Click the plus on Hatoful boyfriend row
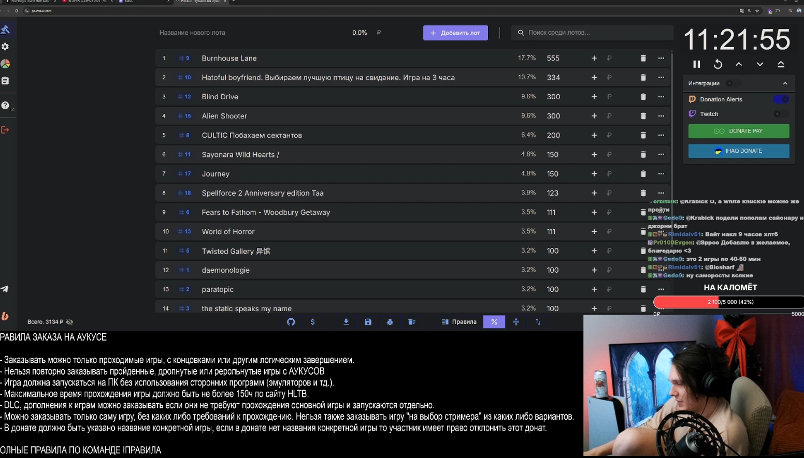 tap(594, 78)
